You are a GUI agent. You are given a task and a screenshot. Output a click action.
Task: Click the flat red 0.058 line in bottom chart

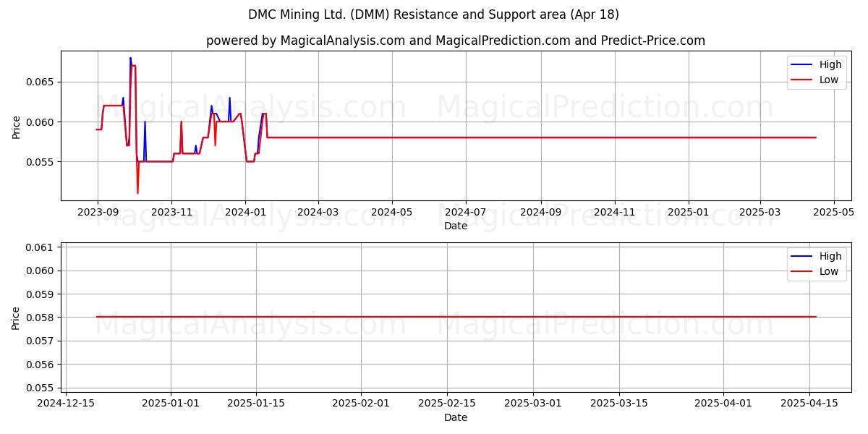456,317
